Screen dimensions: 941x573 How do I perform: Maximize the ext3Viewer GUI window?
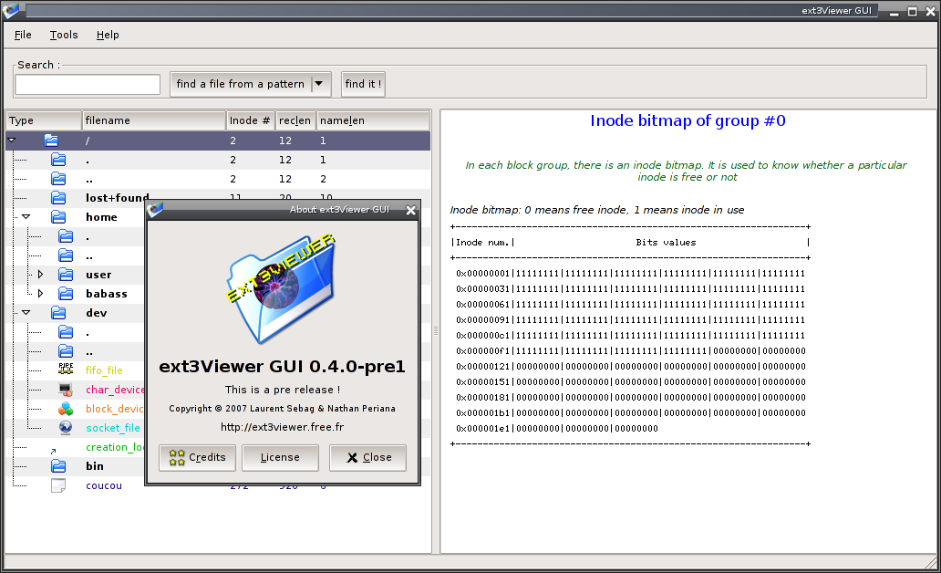(x=912, y=12)
